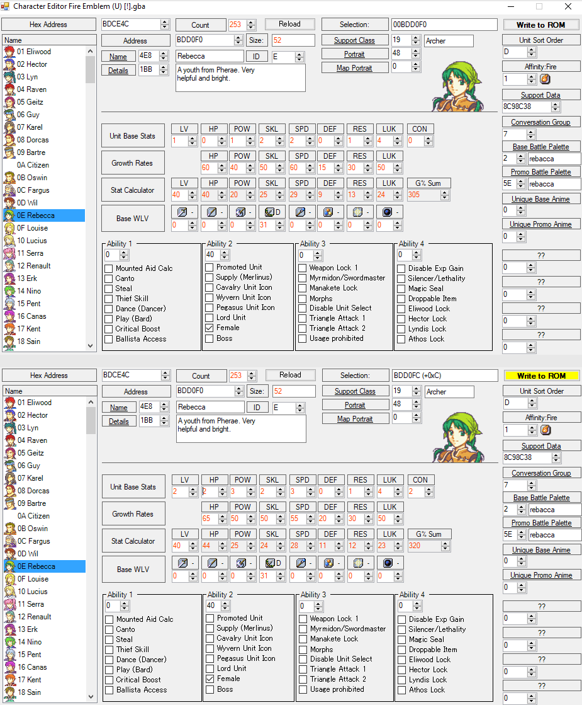The height and width of the screenshot is (705, 582).
Task: Enable Canto checkbox in top panel
Action: [108, 278]
